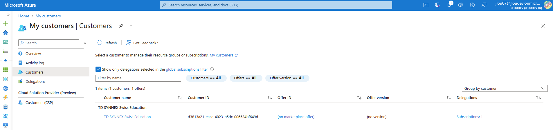This screenshot has width=553, height=130.
Task: Click account name jlou07@jloudev.onmicr...
Action: [x=518, y=3]
